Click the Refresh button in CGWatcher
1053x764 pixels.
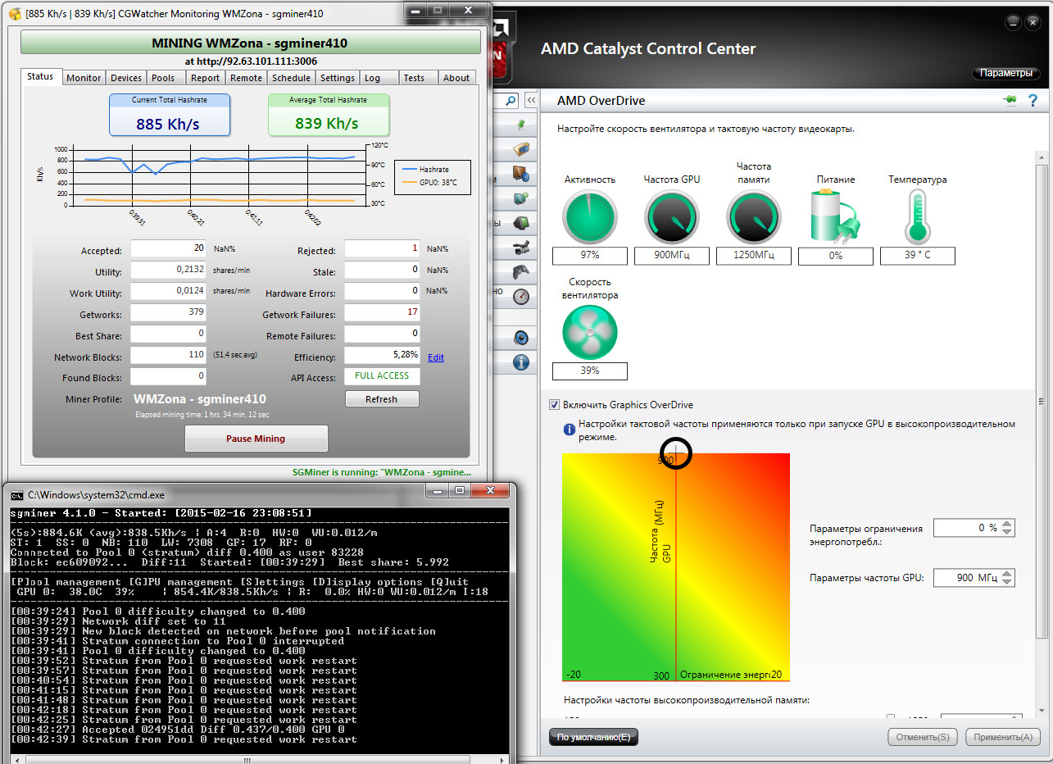point(381,399)
